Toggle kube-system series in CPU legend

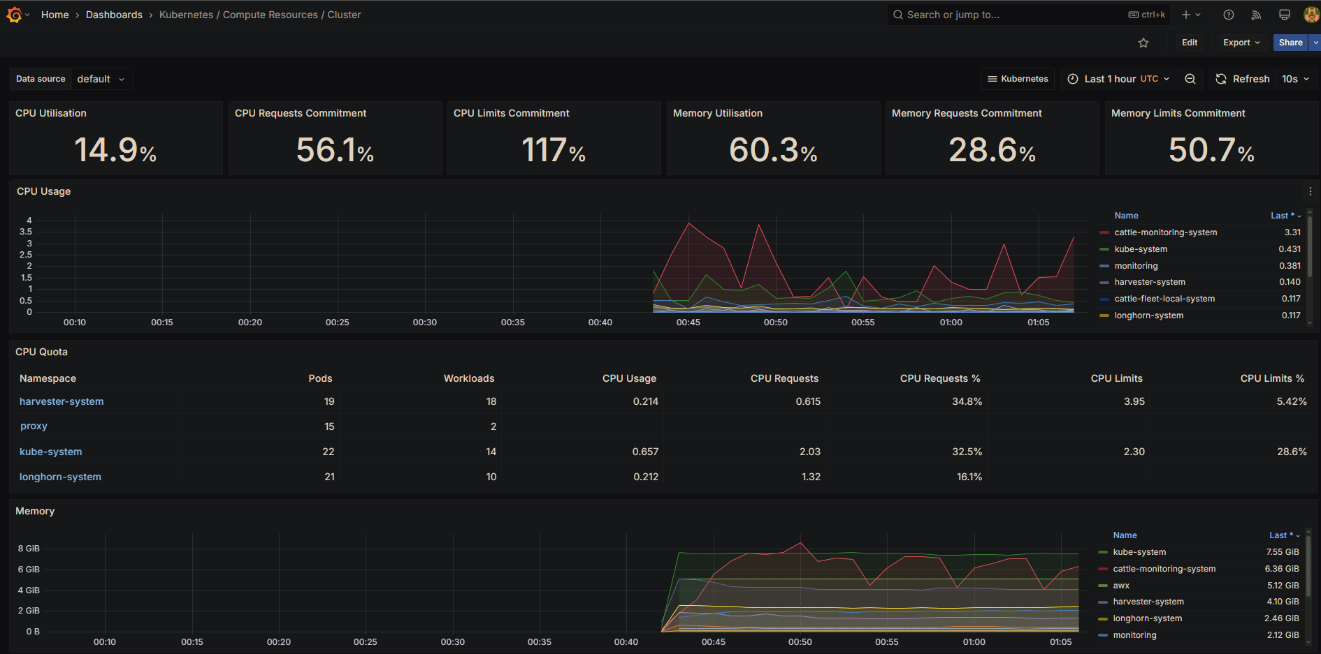(x=1141, y=249)
